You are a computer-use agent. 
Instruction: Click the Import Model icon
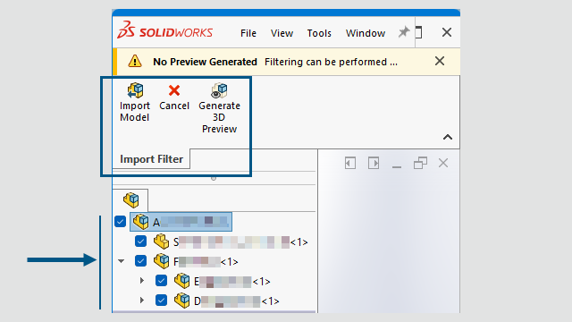pos(135,90)
